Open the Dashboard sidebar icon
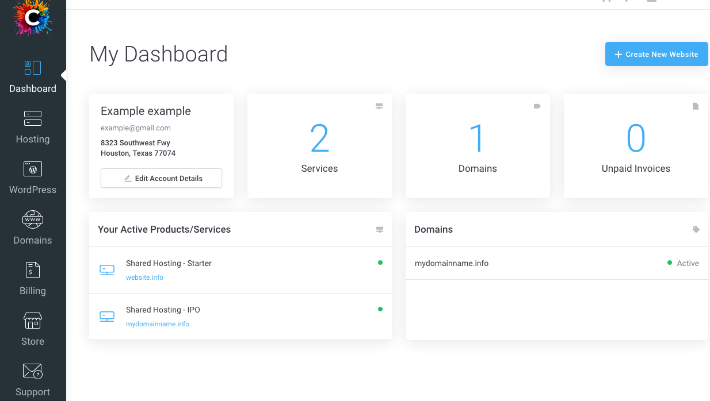This screenshot has width=710, height=401. tap(33, 68)
